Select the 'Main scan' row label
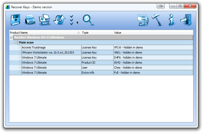This screenshot has height=133, width=203. pos(26,42)
